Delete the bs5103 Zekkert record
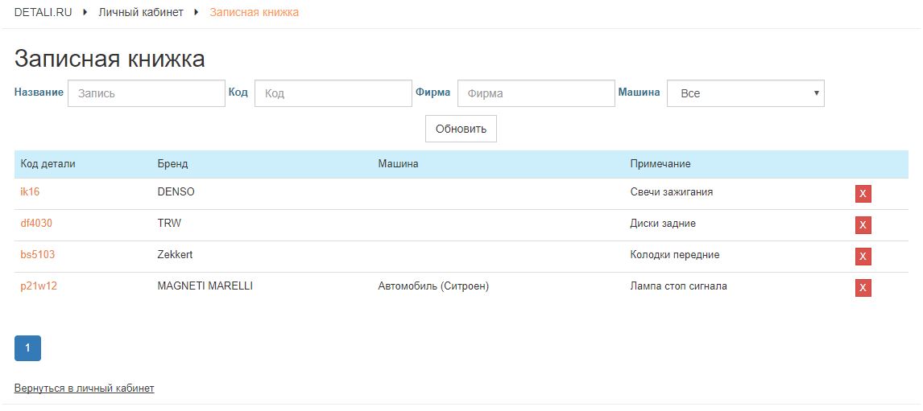The image size is (923, 411). 863,257
